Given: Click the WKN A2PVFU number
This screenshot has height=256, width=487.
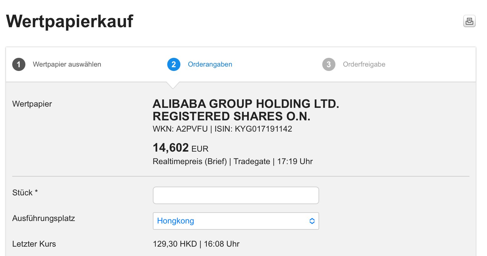Looking at the screenshot, I should click(192, 129).
